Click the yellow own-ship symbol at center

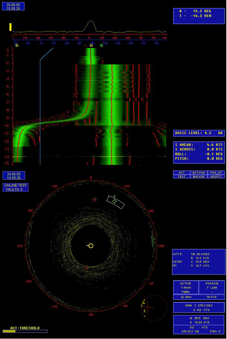(x=90, y=246)
